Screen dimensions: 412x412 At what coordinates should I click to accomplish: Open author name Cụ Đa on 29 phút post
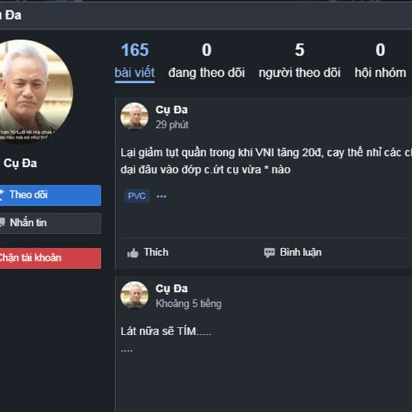point(172,110)
